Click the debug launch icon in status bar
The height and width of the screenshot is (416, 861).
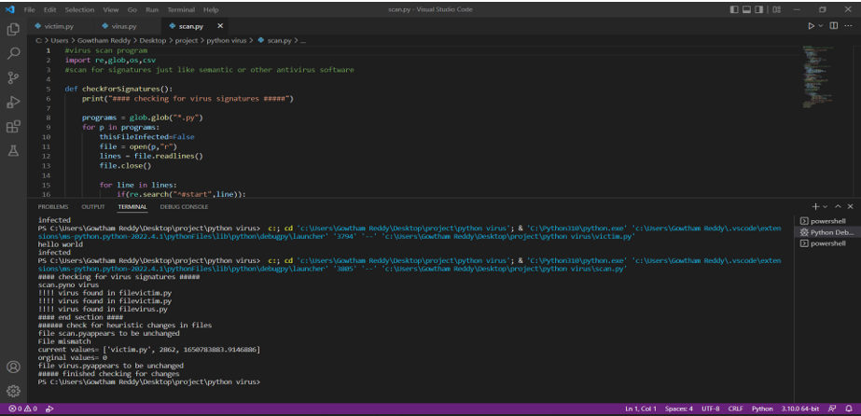pos(49,409)
